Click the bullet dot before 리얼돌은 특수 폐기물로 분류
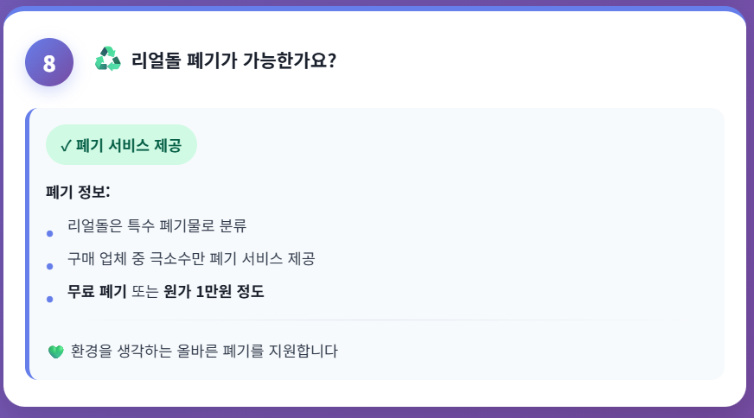This screenshot has height=418, width=754. point(49,233)
